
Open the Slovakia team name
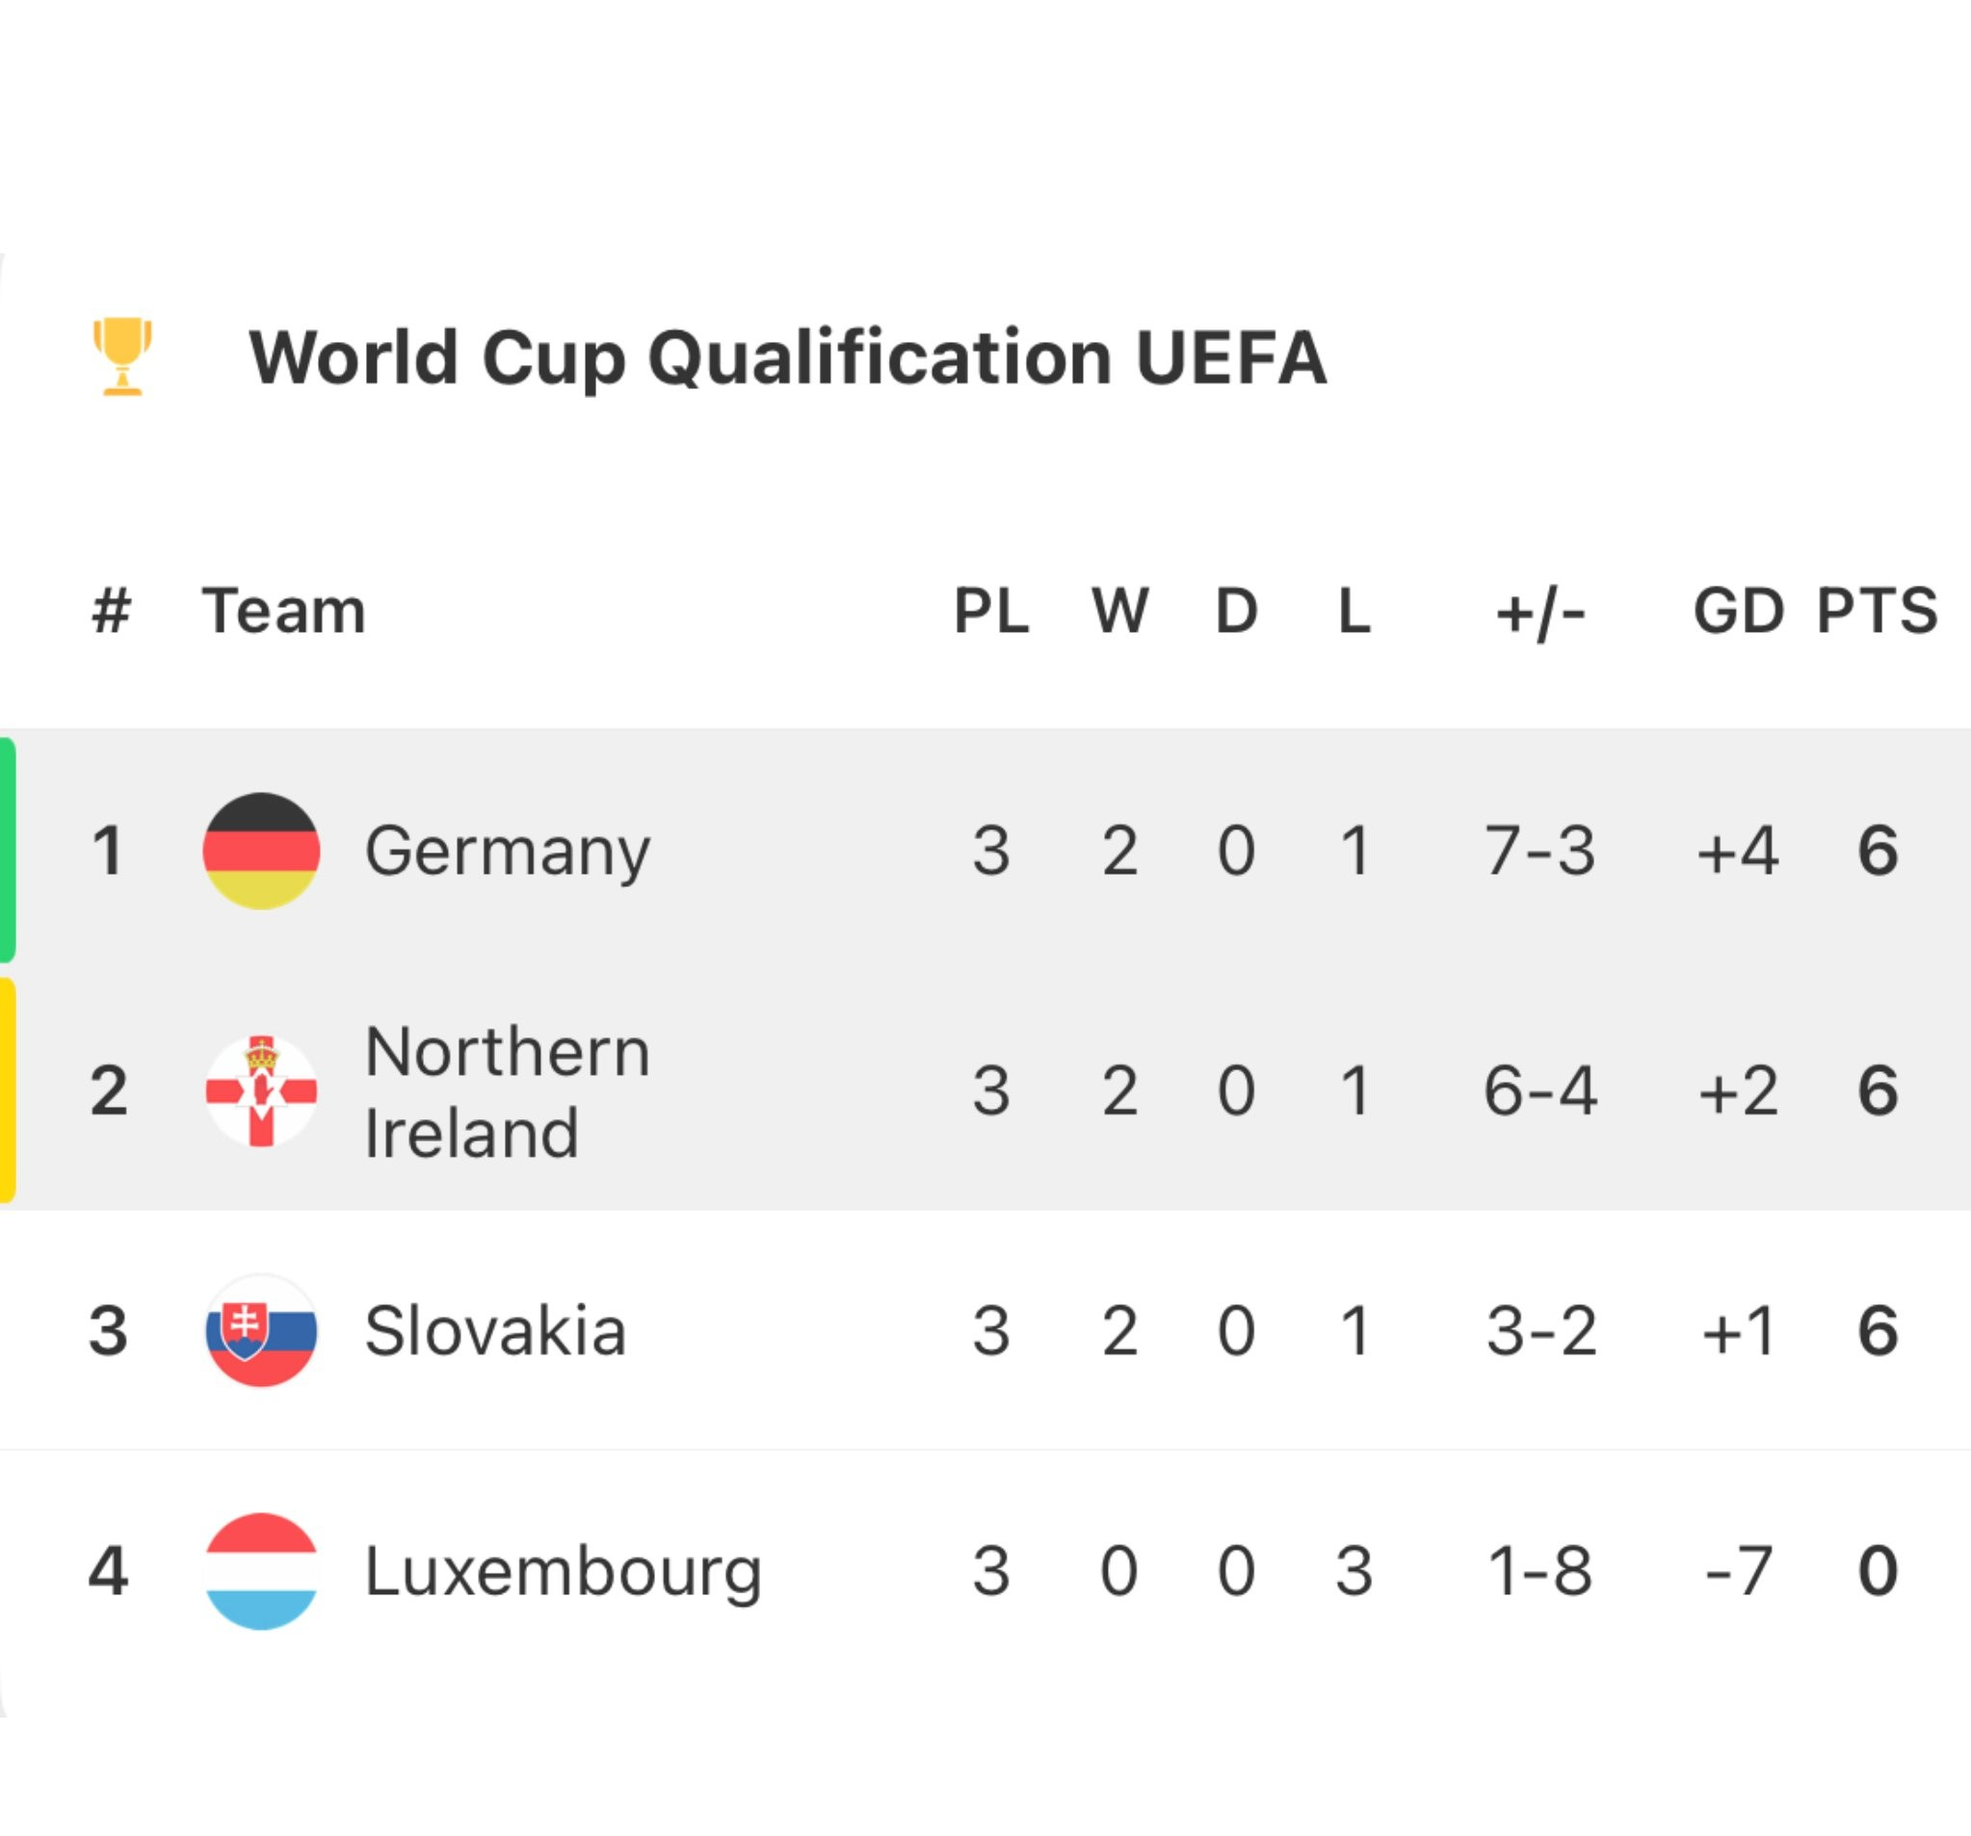pos(495,1330)
